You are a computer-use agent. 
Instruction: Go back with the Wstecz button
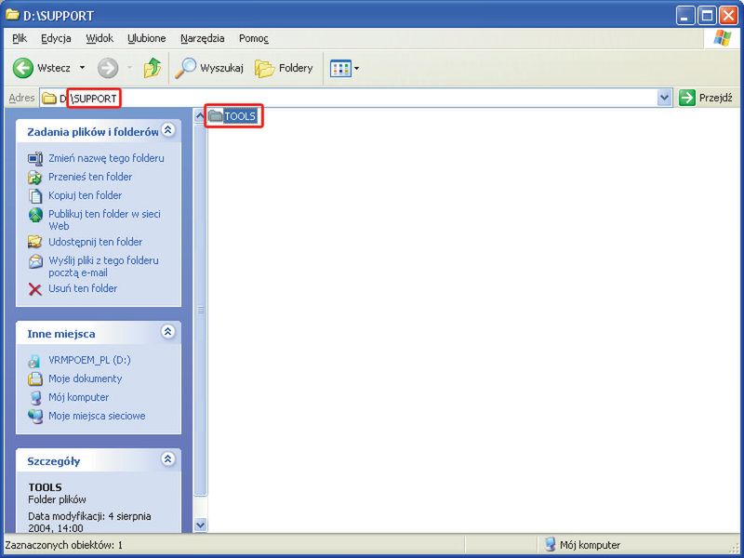41,68
